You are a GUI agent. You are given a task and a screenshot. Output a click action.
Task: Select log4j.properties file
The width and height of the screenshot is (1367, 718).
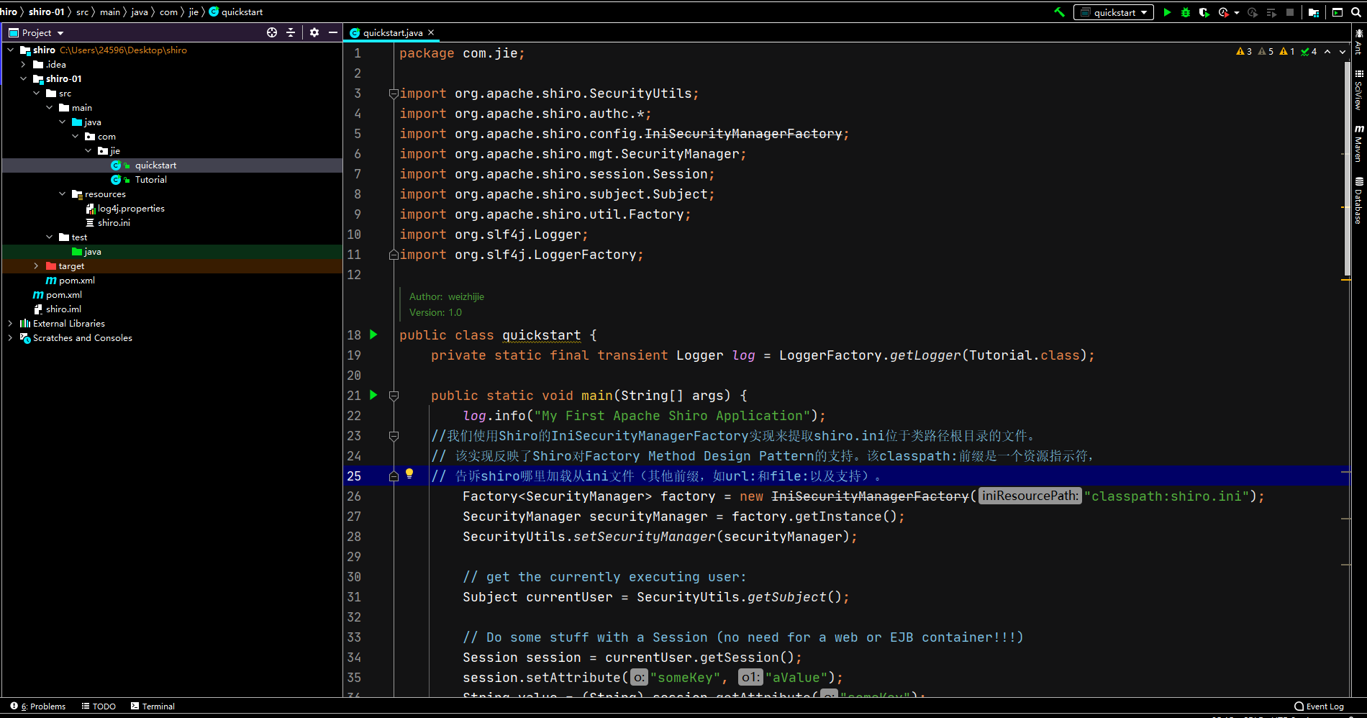pyautogui.click(x=131, y=209)
